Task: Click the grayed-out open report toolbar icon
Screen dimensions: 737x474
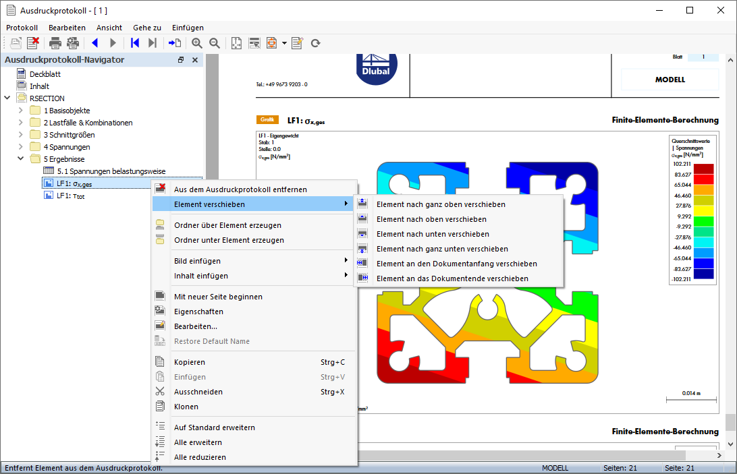Action: point(16,43)
